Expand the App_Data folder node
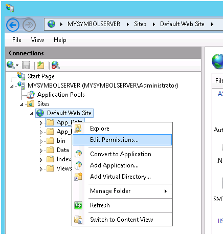Viewport: 223px width, 235px height. click(x=41, y=123)
